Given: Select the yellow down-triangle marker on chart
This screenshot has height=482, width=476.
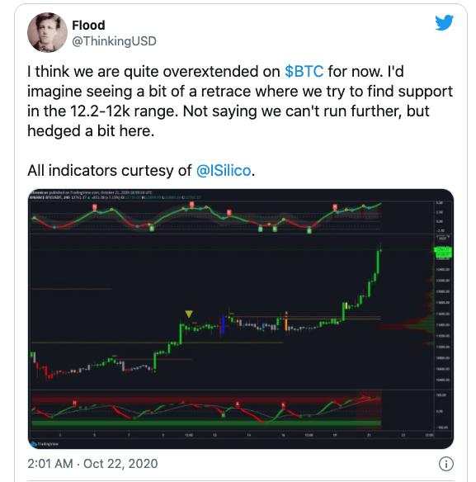Looking at the screenshot, I should point(189,314).
